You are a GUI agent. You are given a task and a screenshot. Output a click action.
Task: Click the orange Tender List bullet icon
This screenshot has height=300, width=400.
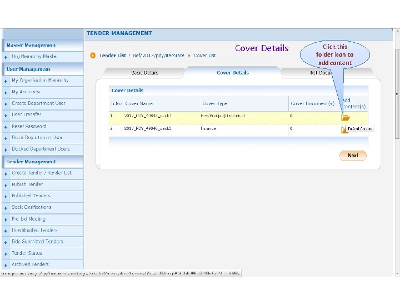(93, 56)
